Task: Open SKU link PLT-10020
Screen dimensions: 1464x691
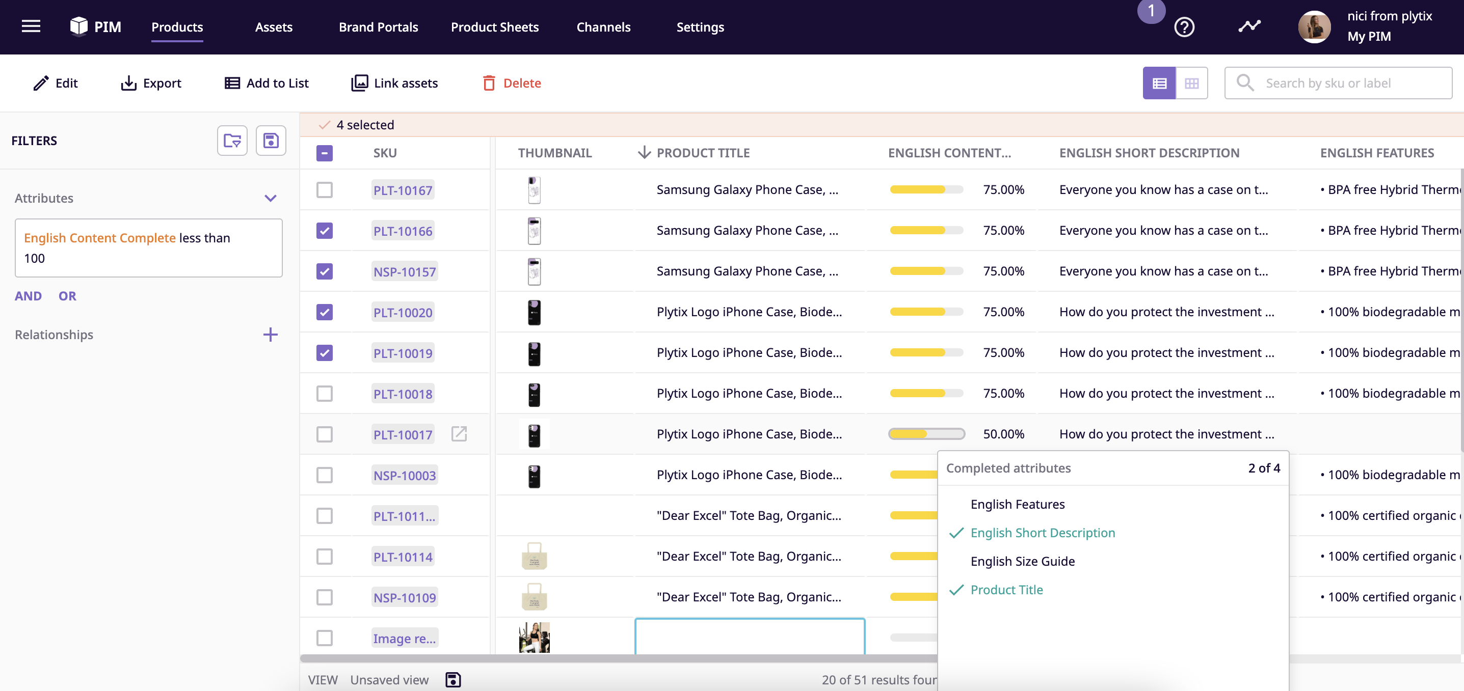Action: pyautogui.click(x=403, y=312)
